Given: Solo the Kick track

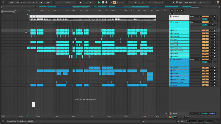Looking at the screenshot, I should click(x=211, y=30).
